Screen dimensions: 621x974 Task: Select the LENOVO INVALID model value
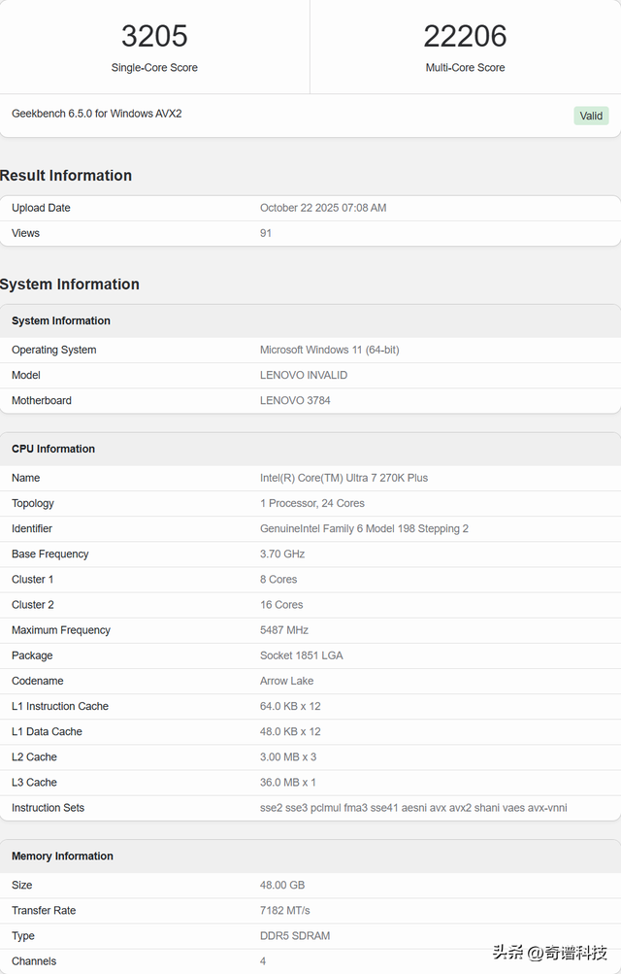tap(304, 375)
